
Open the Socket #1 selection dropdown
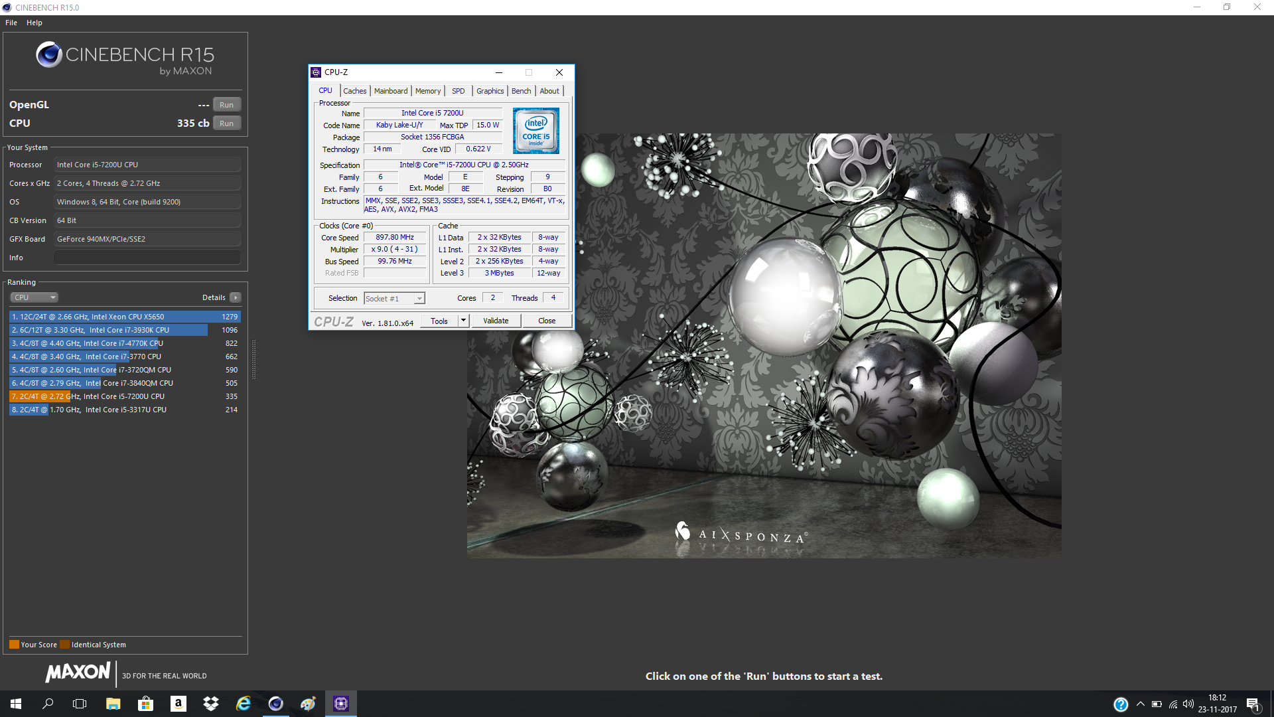[394, 299]
